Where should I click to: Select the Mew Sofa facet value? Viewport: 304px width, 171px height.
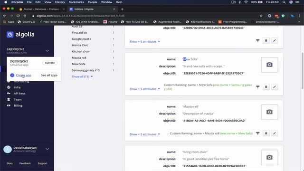pos(78,64)
